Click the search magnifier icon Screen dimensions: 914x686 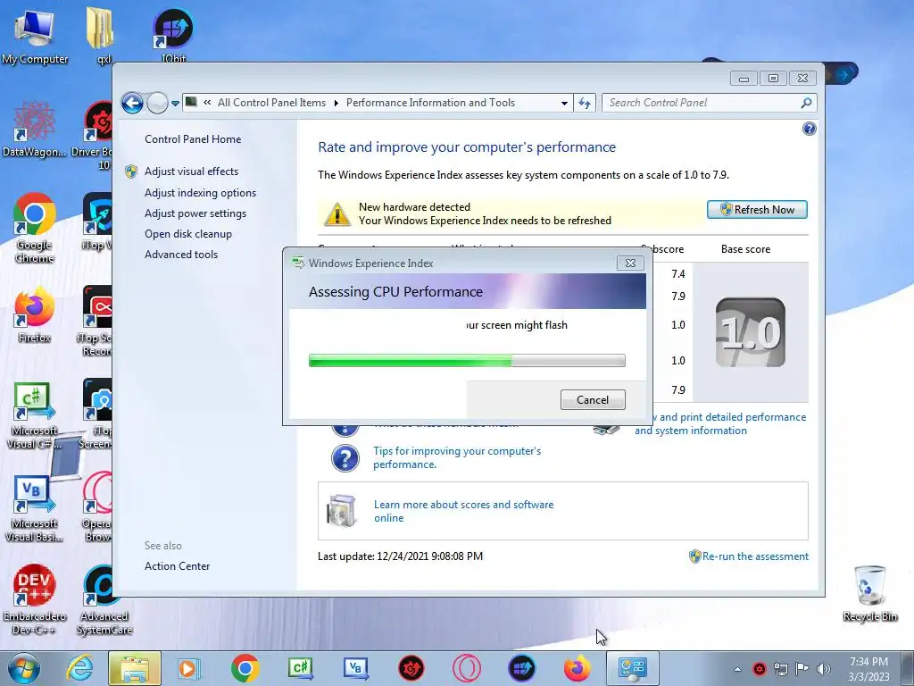(807, 104)
